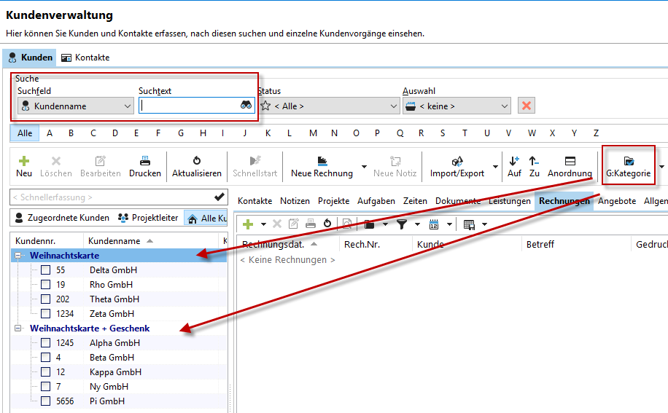
Task: Check the box for Delta GmbH
Action: (x=45, y=270)
